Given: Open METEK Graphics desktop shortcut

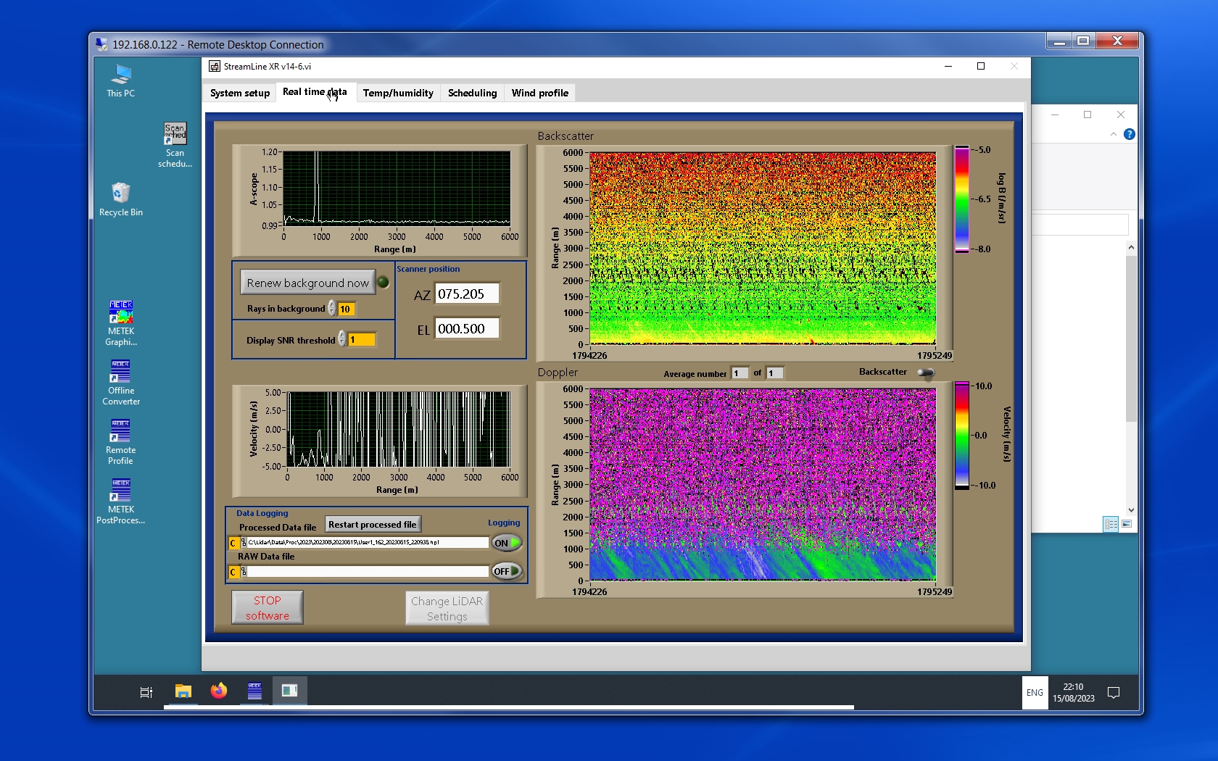Looking at the screenshot, I should point(120,312).
